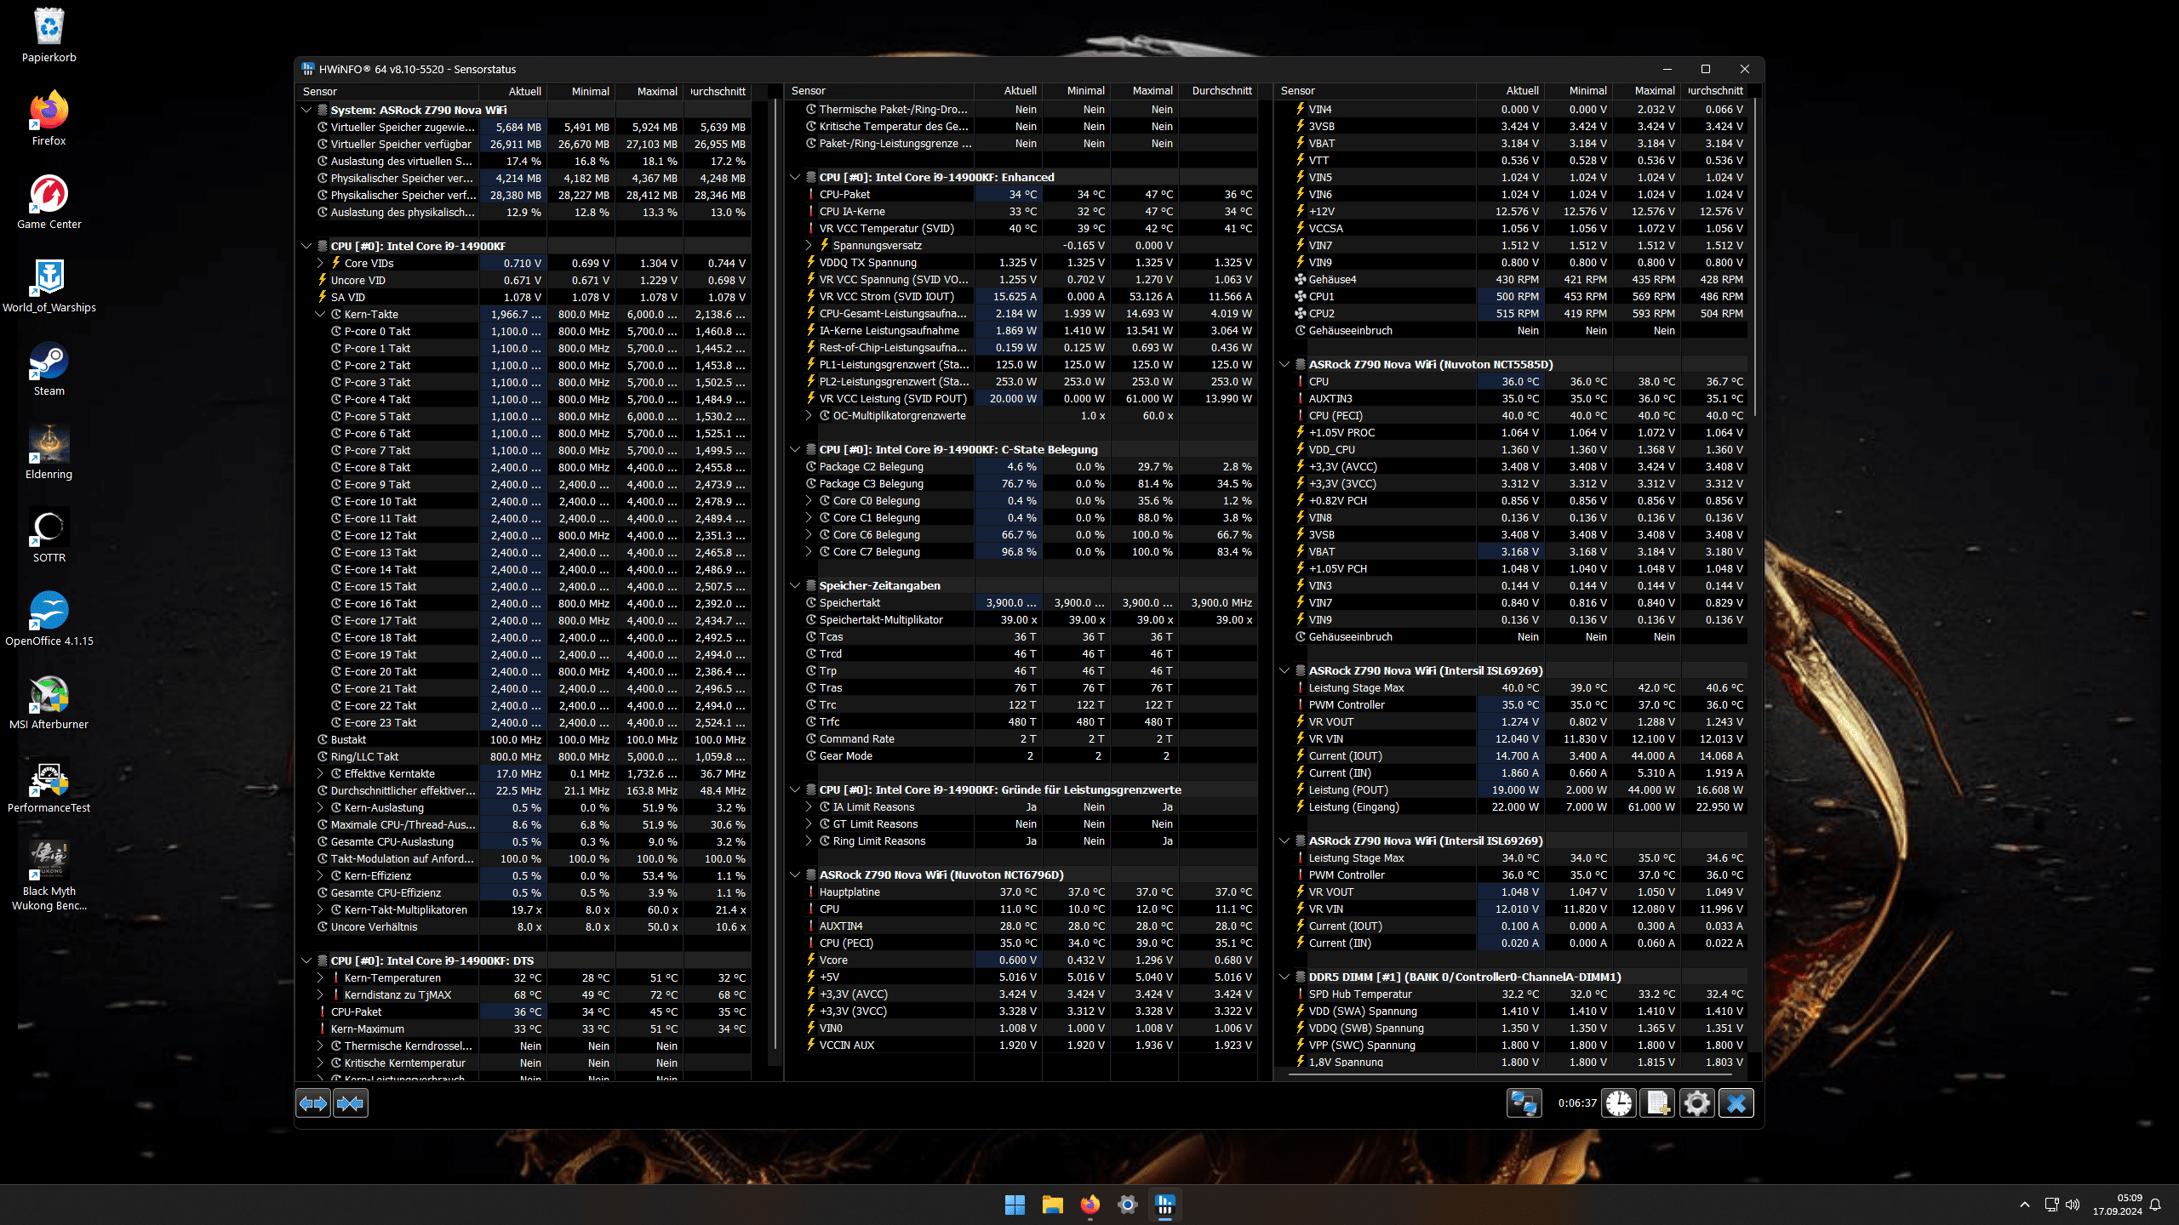Expand OC-Multiplikatorgrenzwerte entry
Viewport: 2179px width, 1225px height.
[809, 416]
